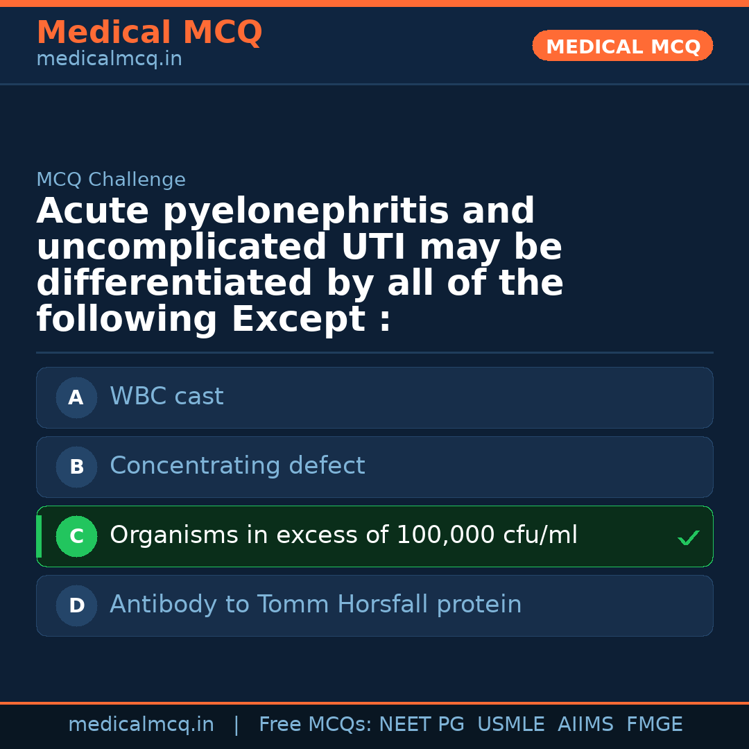Pick 'Organisms in excess of 100,000 cfu/ml'
This screenshot has width=749, height=749.
coord(343,535)
